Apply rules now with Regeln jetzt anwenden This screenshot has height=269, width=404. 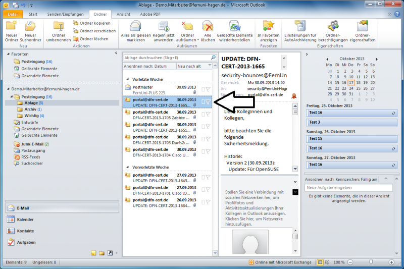point(164,31)
